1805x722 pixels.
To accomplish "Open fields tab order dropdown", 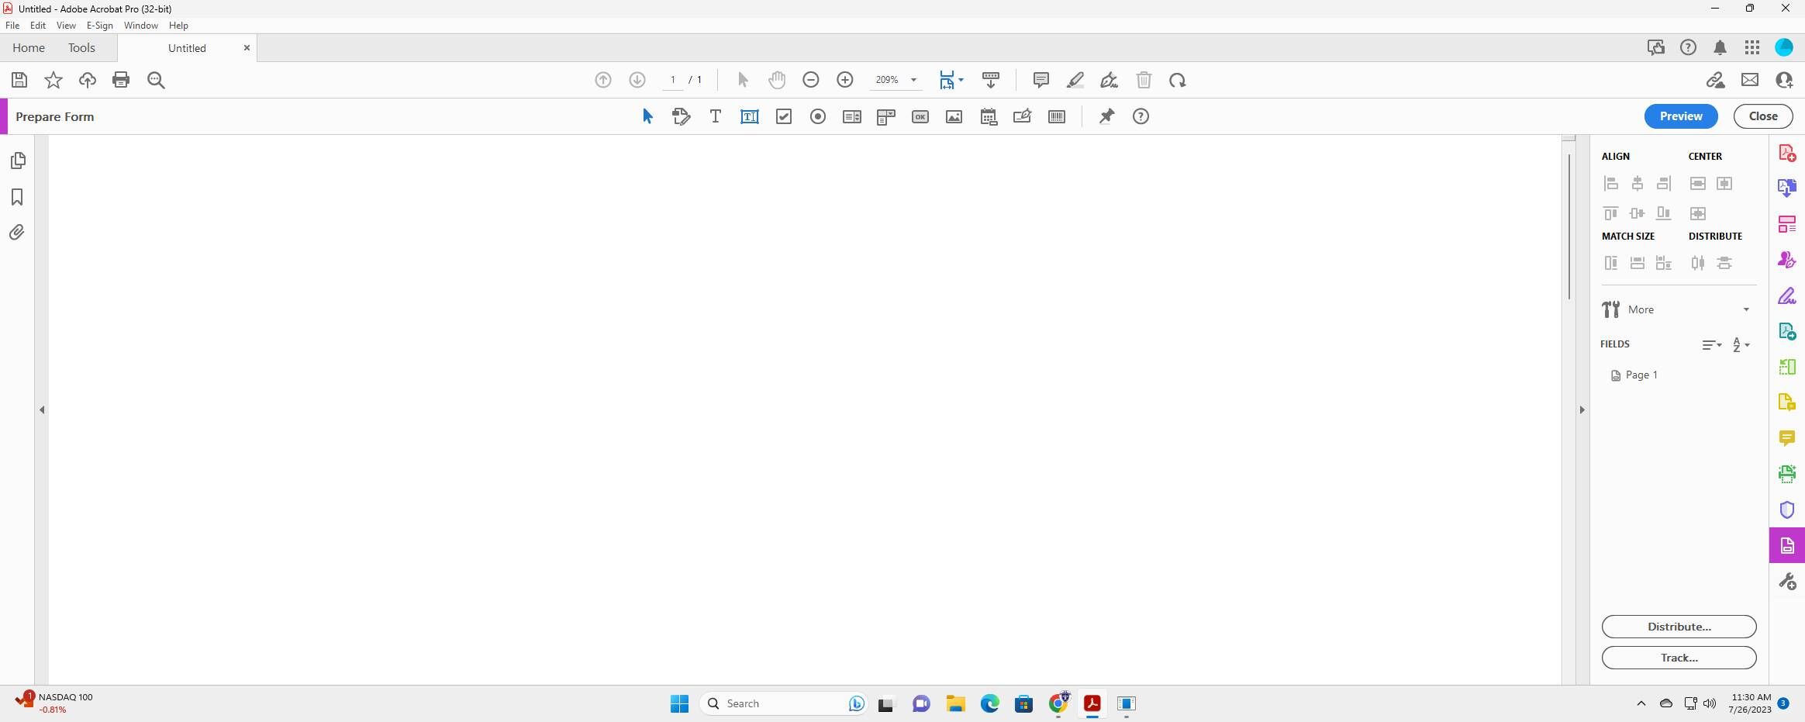I will (x=1712, y=345).
